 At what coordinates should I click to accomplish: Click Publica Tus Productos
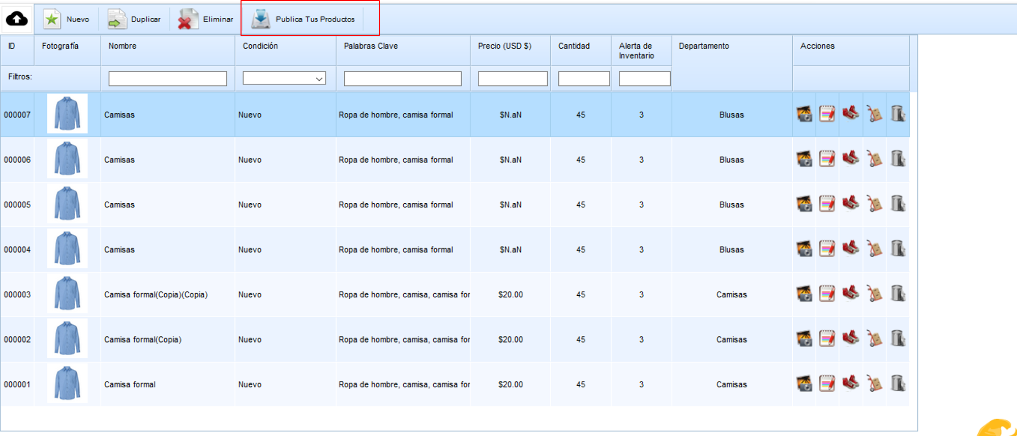point(305,19)
